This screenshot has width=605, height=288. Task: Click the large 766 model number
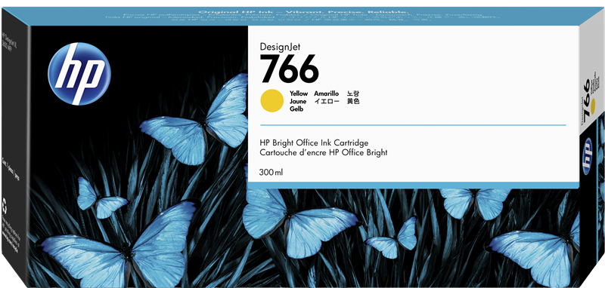click(290, 69)
